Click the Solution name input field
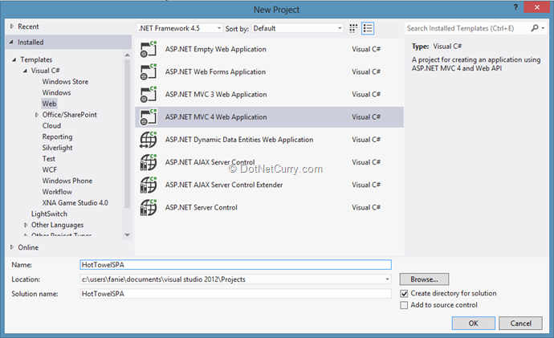554x338 pixels. pyautogui.click(x=236, y=294)
